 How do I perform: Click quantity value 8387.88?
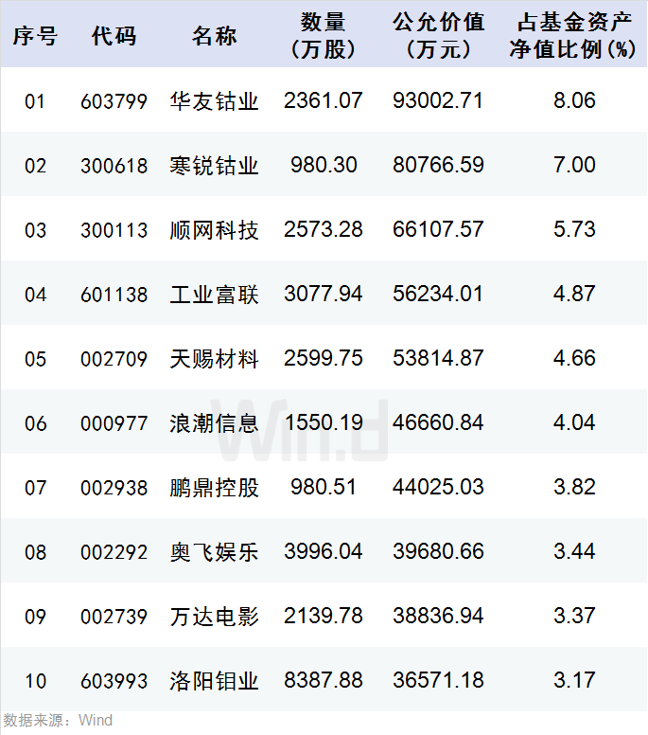click(324, 680)
